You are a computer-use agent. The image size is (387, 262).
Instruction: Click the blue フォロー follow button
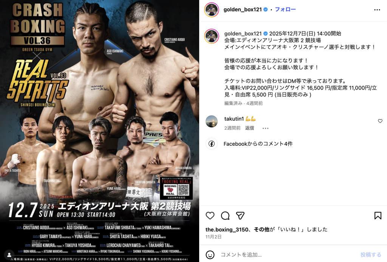pos(285,9)
